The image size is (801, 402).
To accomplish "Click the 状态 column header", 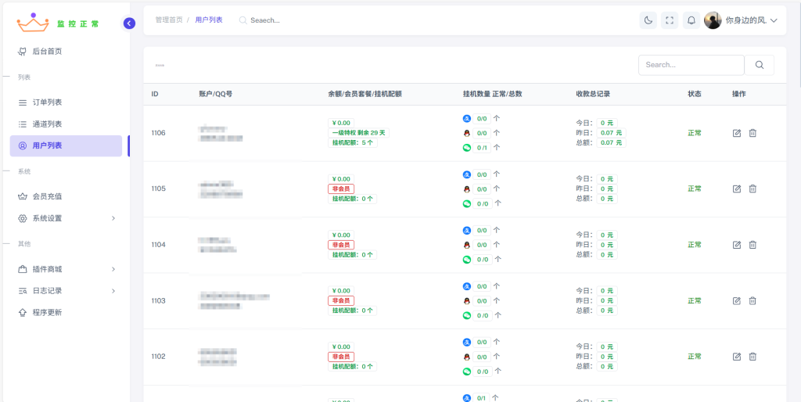I will point(695,94).
